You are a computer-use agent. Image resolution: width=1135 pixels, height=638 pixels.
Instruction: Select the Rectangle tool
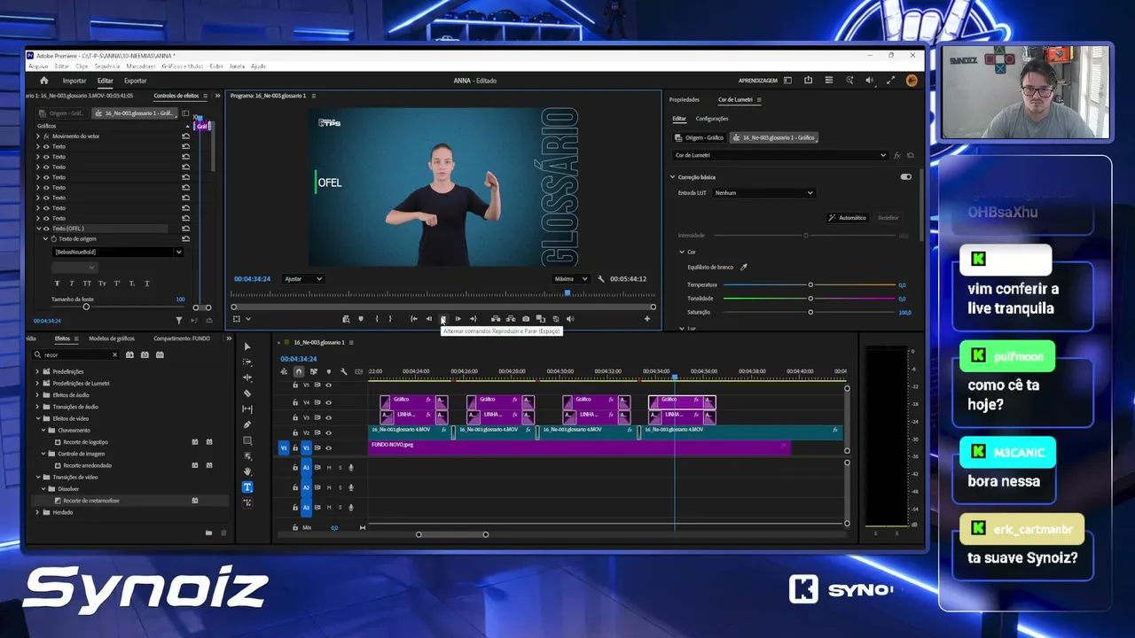tap(247, 440)
